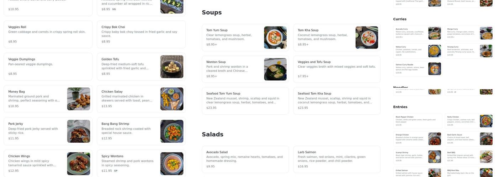
Task: Open the Tom Yum Soup photo
Action: pyautogui.click(x=275, y=38)
